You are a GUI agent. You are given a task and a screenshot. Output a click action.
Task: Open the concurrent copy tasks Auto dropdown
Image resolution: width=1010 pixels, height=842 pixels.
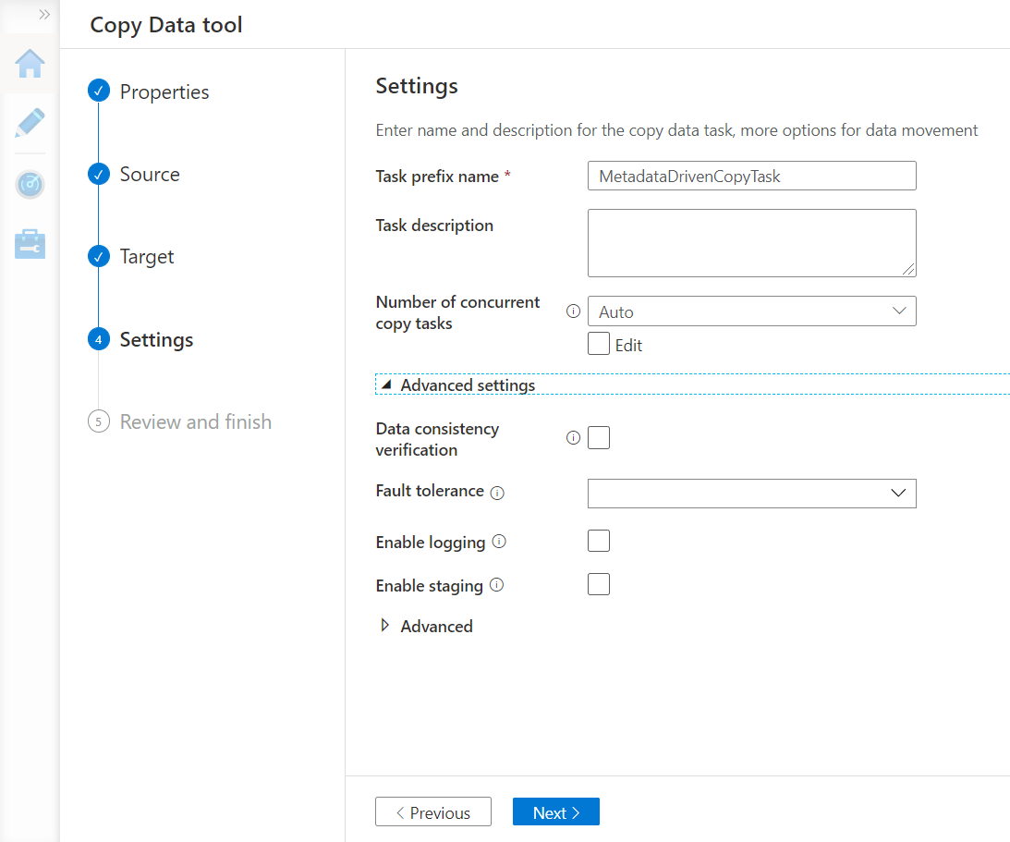(x=751, y=311)
